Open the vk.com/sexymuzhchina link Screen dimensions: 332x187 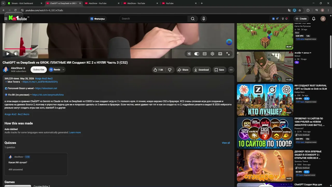click(48, 95)
